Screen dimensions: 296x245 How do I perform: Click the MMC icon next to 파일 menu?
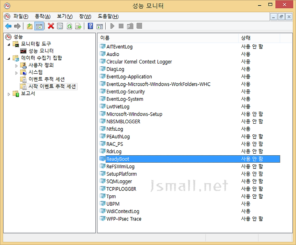coord(7,16)
